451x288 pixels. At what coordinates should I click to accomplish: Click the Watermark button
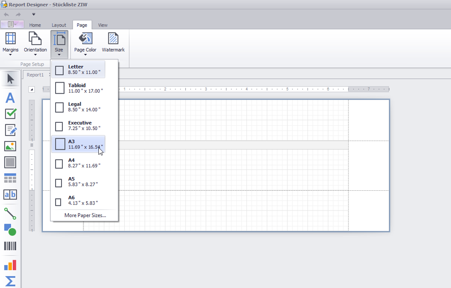coord(113,43)
